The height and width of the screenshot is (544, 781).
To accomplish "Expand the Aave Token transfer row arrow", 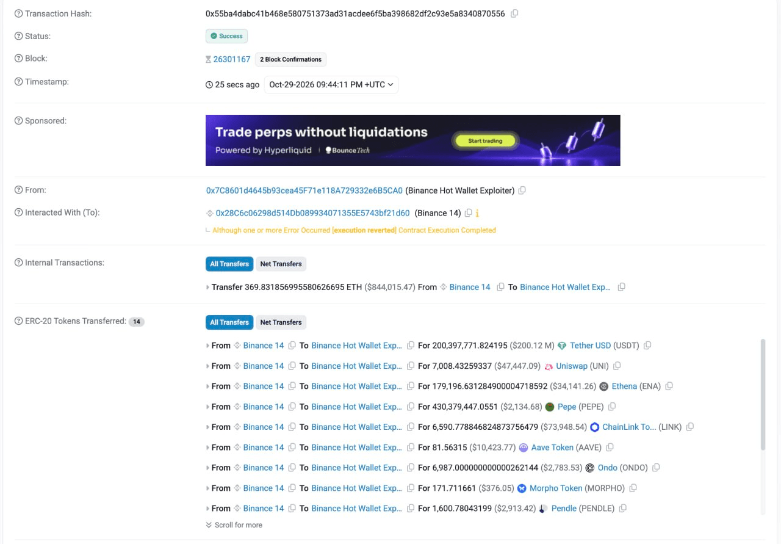I will point(207,448).
